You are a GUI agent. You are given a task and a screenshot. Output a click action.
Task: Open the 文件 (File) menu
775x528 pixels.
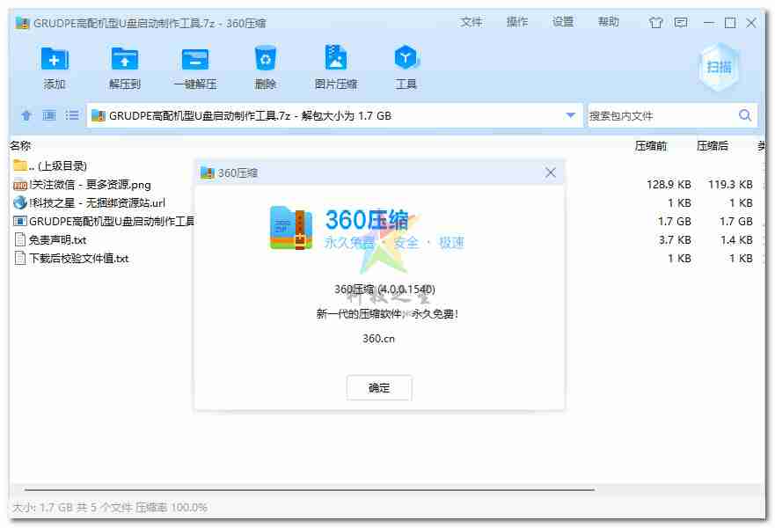pyautogui.click(x=472, y=22)
